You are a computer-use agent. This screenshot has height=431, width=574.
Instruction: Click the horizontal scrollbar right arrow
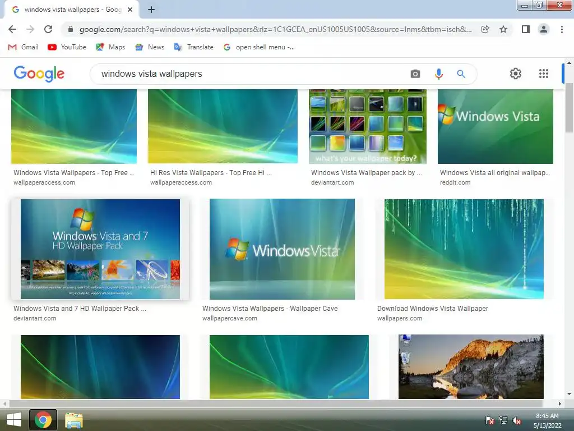coord(560,404)
